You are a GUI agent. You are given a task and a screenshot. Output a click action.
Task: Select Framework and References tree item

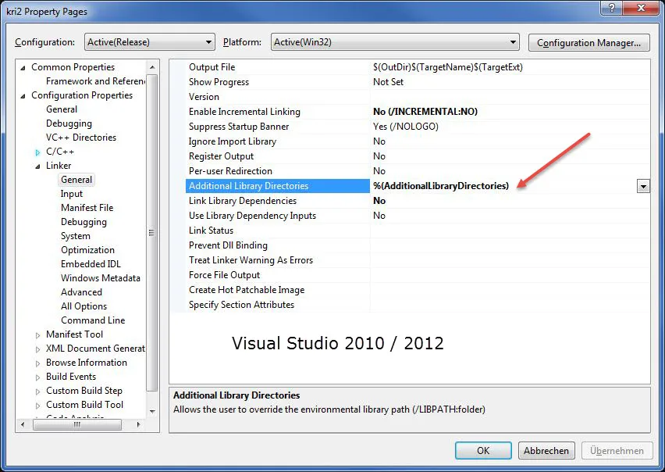(95, 81)
